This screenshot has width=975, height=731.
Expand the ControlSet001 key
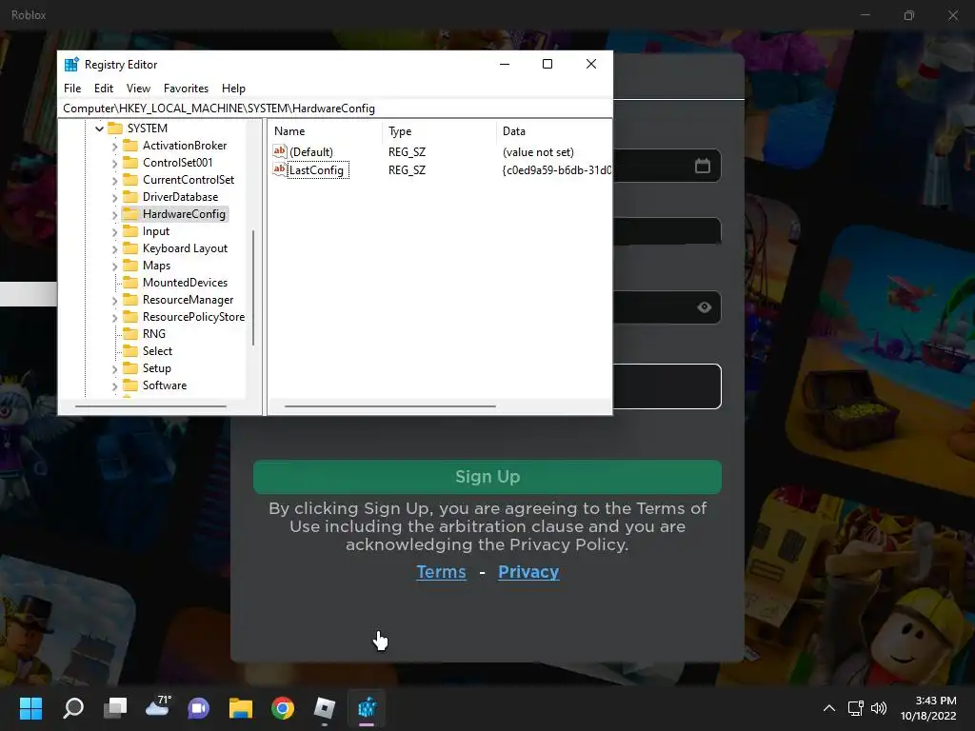point(114,163)
